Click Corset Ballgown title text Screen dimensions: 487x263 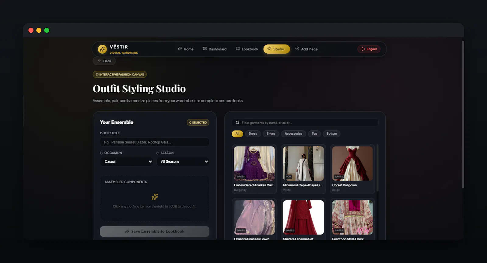coord(344,185)
